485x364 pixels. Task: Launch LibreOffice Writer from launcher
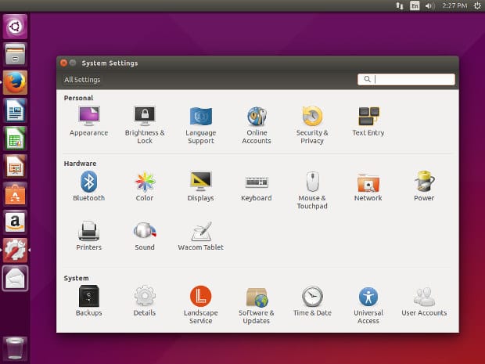coord(15,110)
